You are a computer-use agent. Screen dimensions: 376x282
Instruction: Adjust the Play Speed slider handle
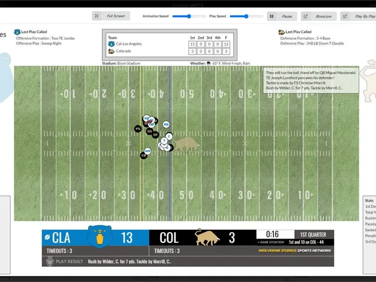point(246,16)
